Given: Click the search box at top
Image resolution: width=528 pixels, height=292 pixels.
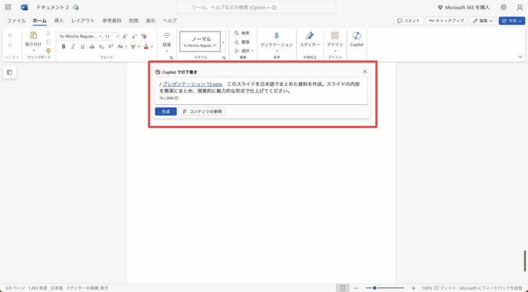Looking at the screenshot, I should [x=256, y=7].
